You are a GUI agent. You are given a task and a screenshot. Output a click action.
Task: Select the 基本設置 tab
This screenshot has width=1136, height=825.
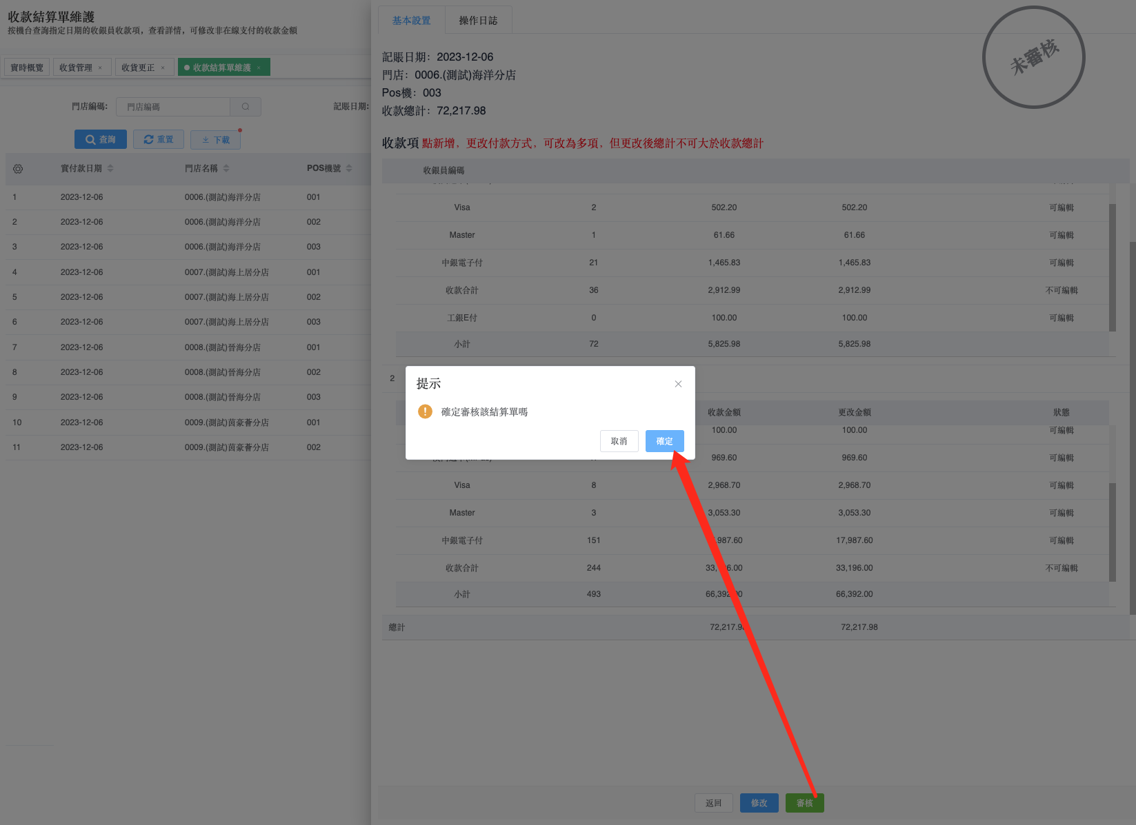tap(411, 21)
